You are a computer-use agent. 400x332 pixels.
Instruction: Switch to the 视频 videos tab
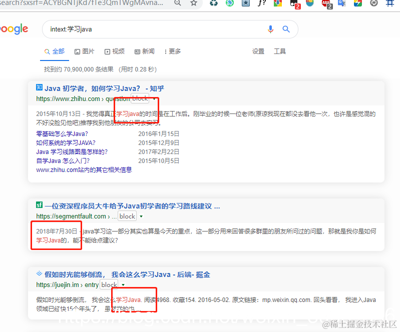(115, 51)
